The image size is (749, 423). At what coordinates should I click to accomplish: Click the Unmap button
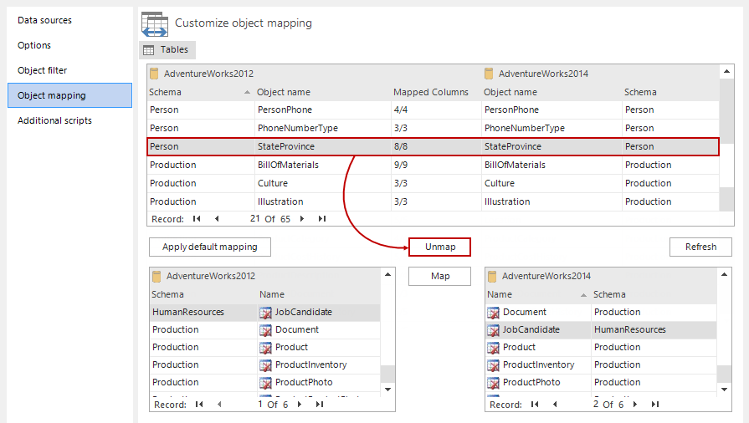point(439,247)
